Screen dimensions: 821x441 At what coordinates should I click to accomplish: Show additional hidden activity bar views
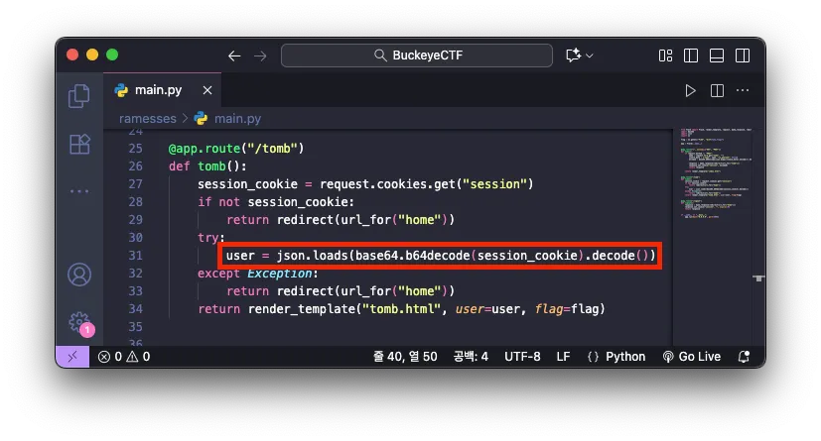[79, 192]
